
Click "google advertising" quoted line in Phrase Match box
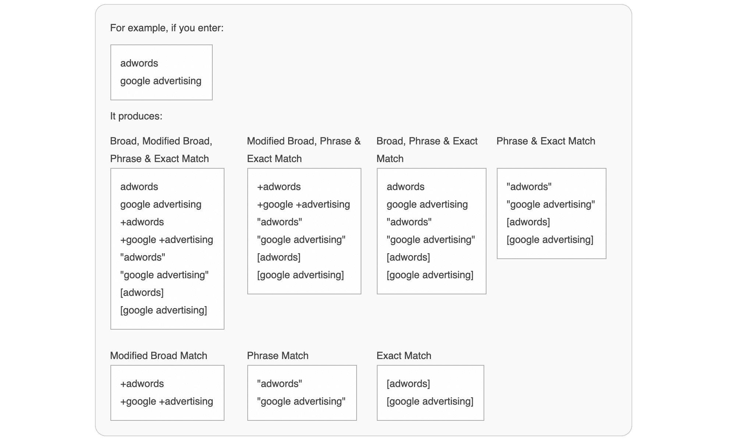pos(301,401)
